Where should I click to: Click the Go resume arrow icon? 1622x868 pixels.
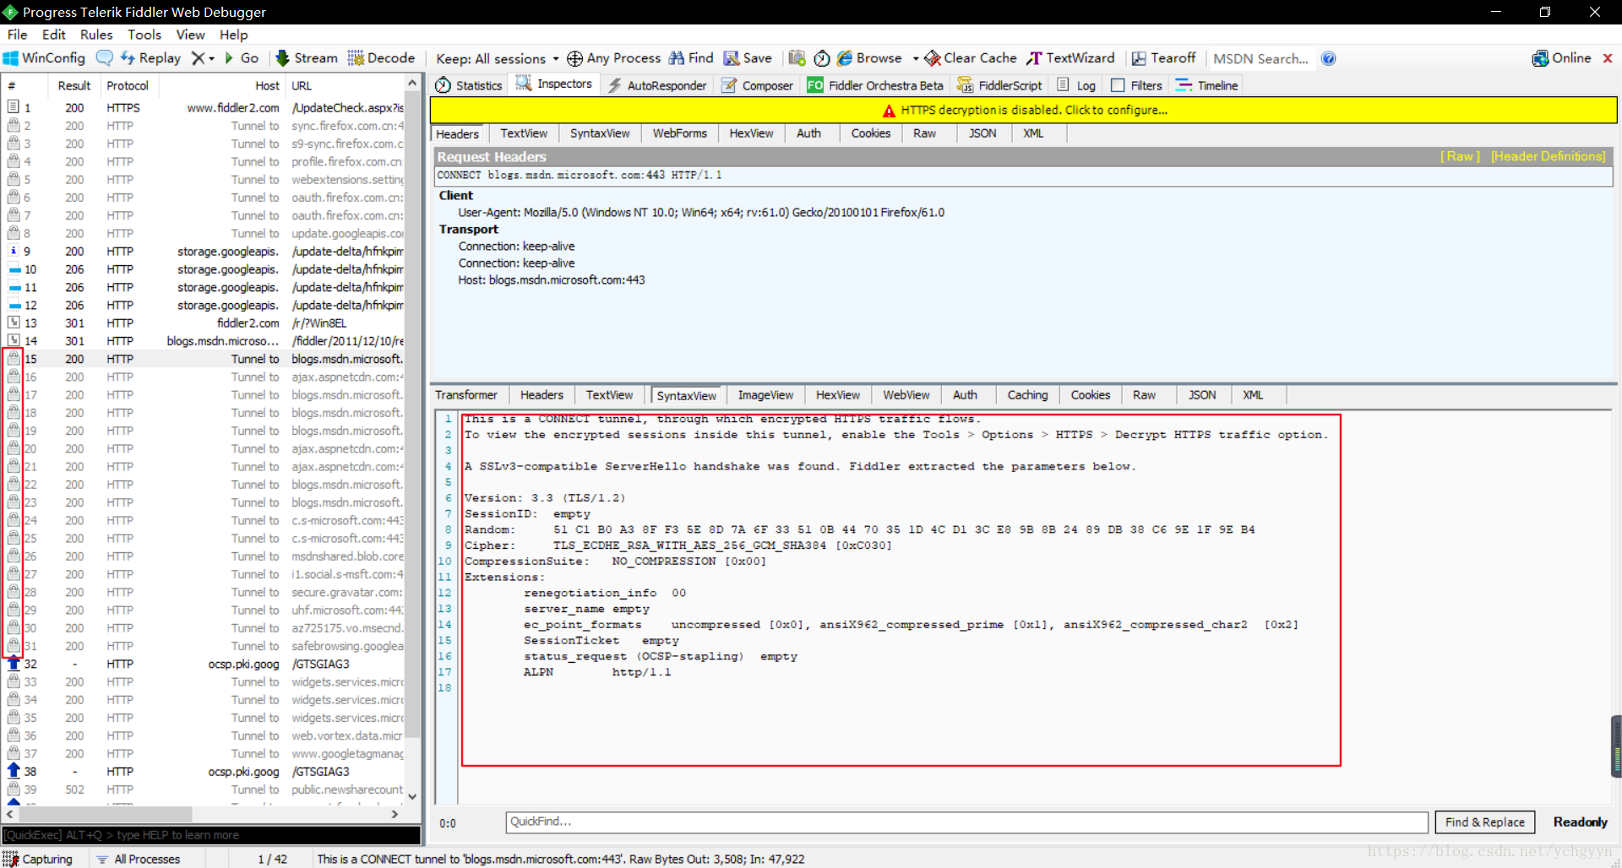(229, 58)
